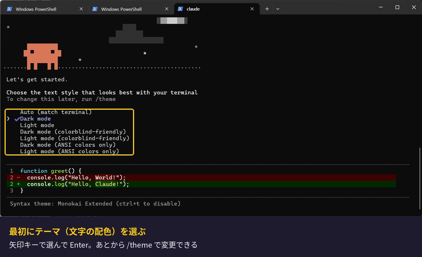Choose Dark mode (colorblind-friendly)

point(73,132)
